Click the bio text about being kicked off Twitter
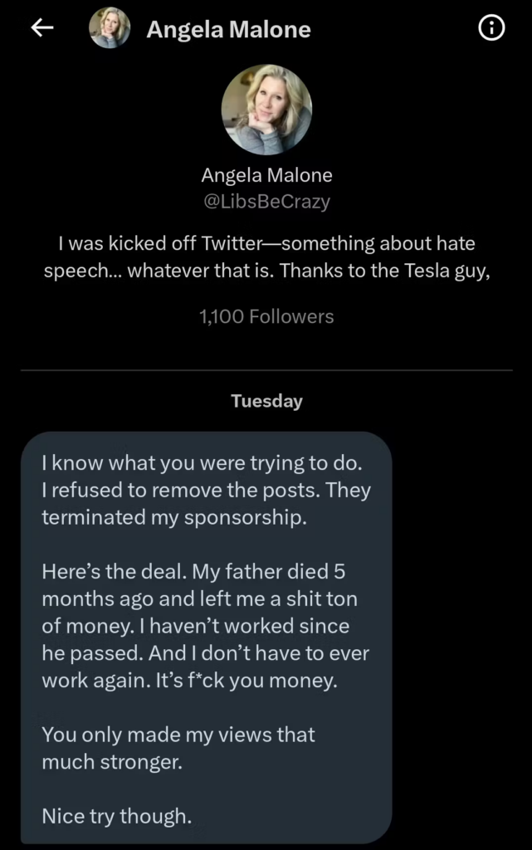Image resolution: width=532 pixels, height=850 pixels. 266,256
